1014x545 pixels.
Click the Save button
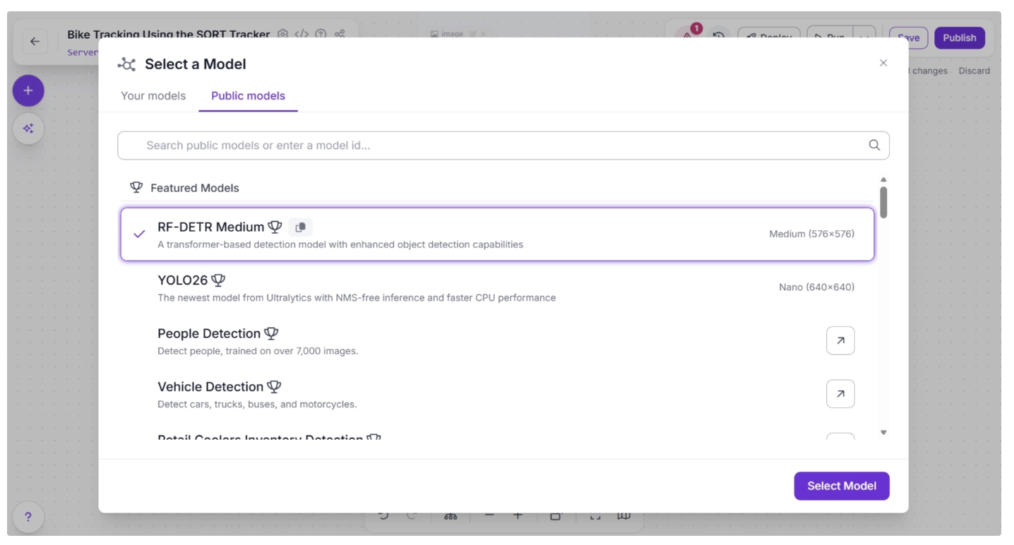(908, 38)
